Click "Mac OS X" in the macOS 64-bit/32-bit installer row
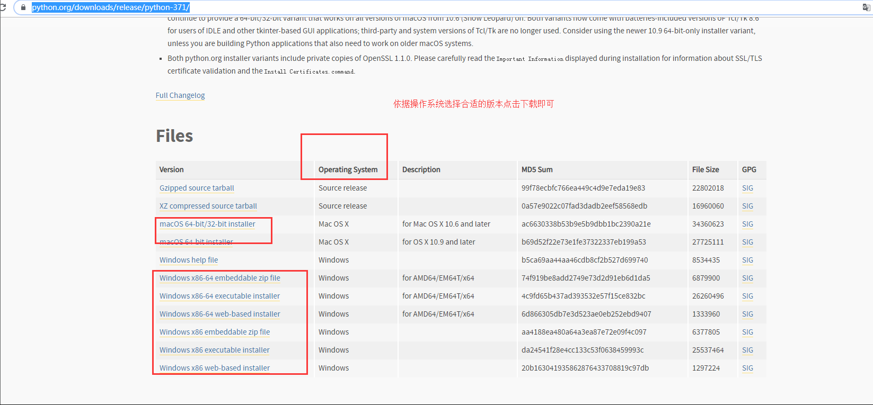The image size is (873, 405). 334,224
